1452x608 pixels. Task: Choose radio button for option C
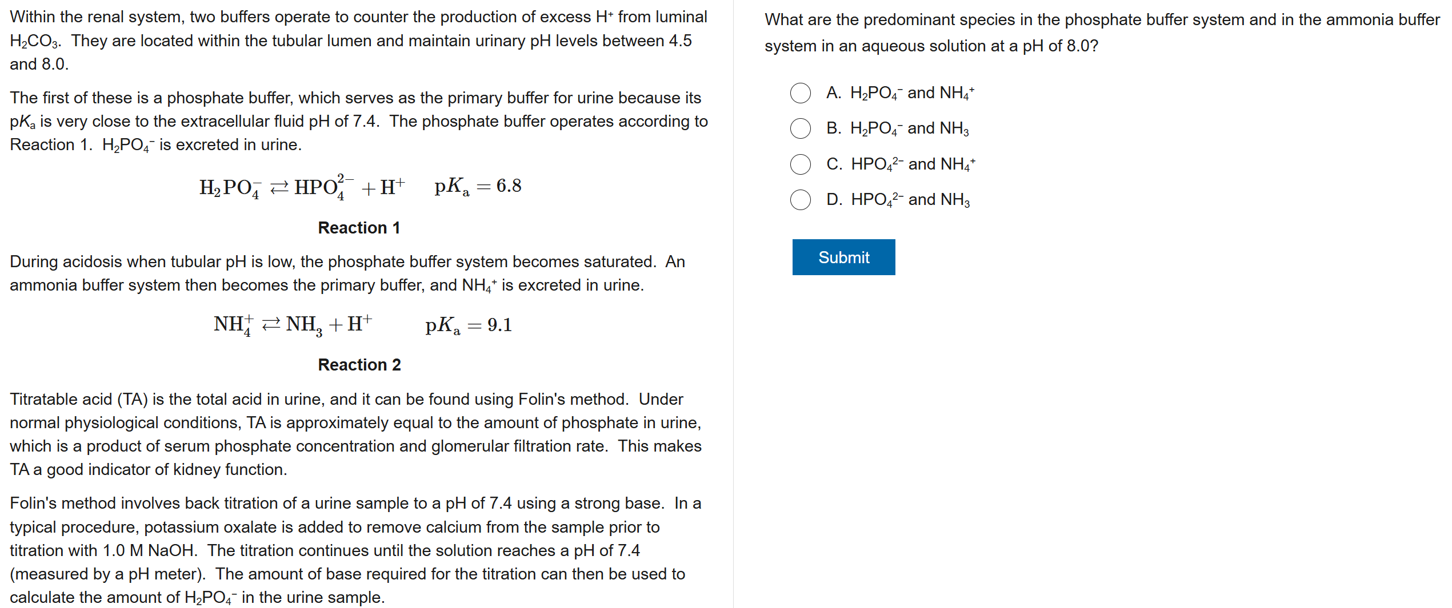[800, 164]
